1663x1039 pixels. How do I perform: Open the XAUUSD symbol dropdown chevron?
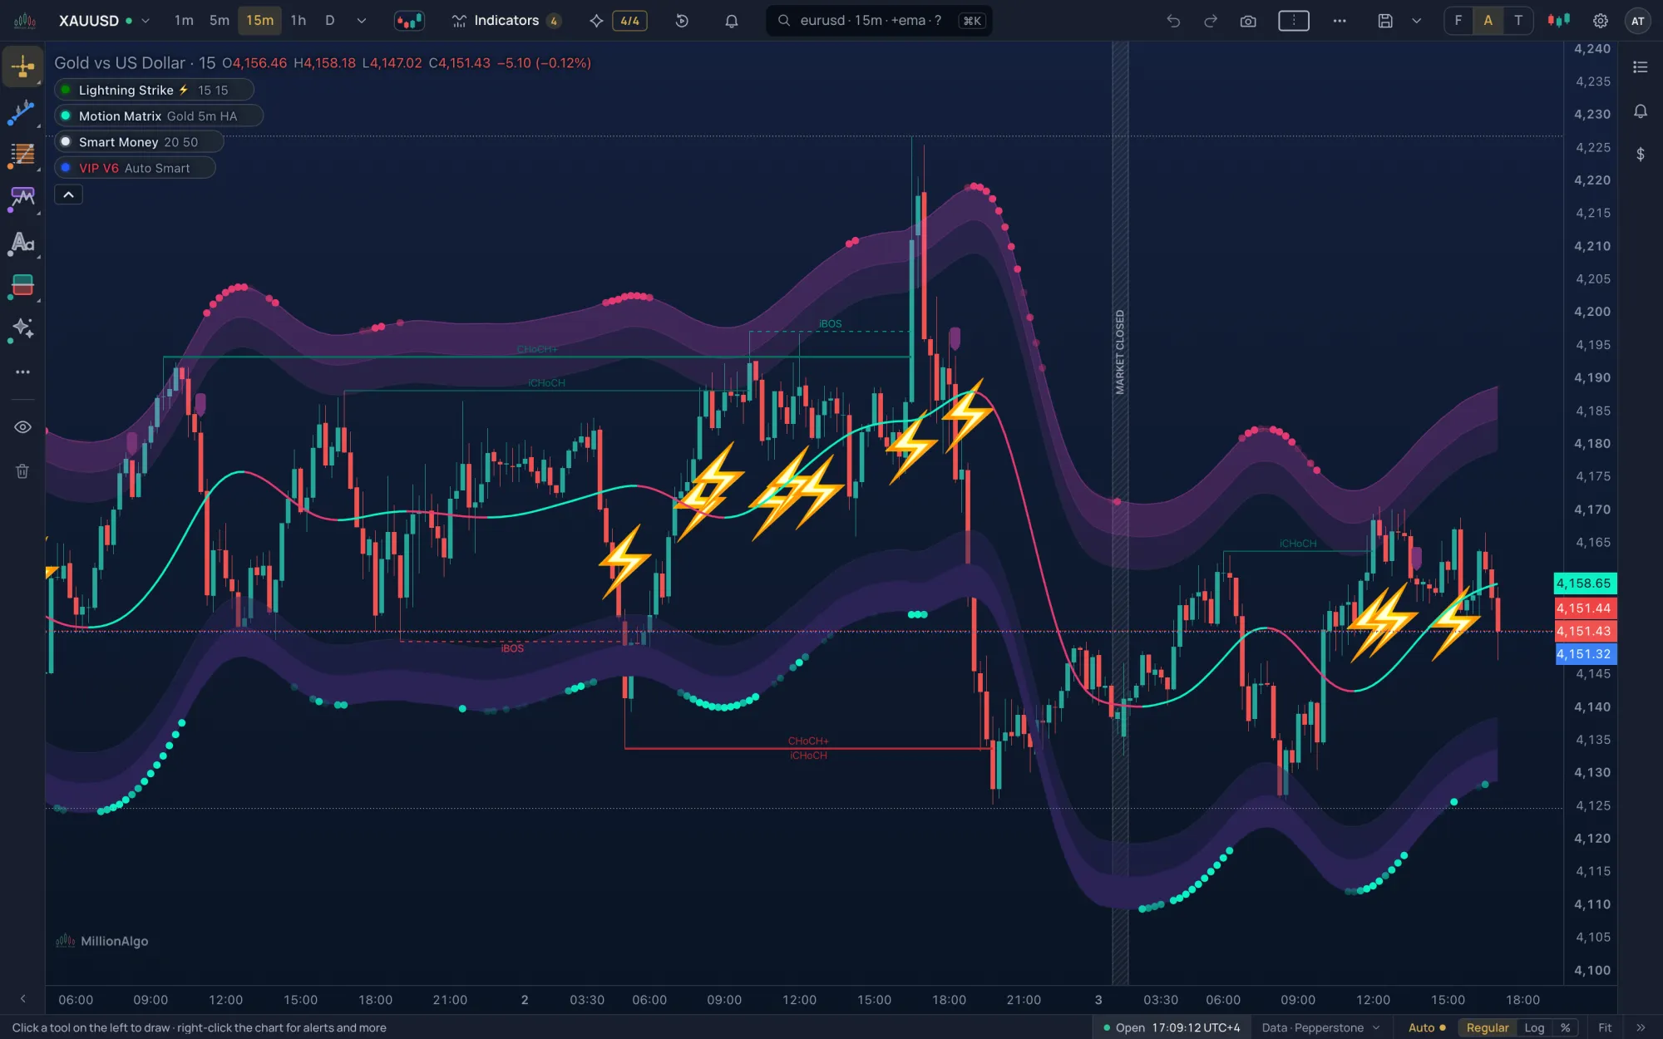(x=146, y=21)
